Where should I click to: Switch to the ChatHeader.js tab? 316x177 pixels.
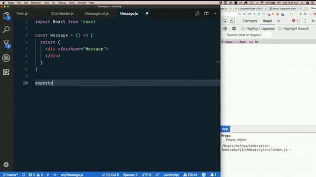click(62, 13)
